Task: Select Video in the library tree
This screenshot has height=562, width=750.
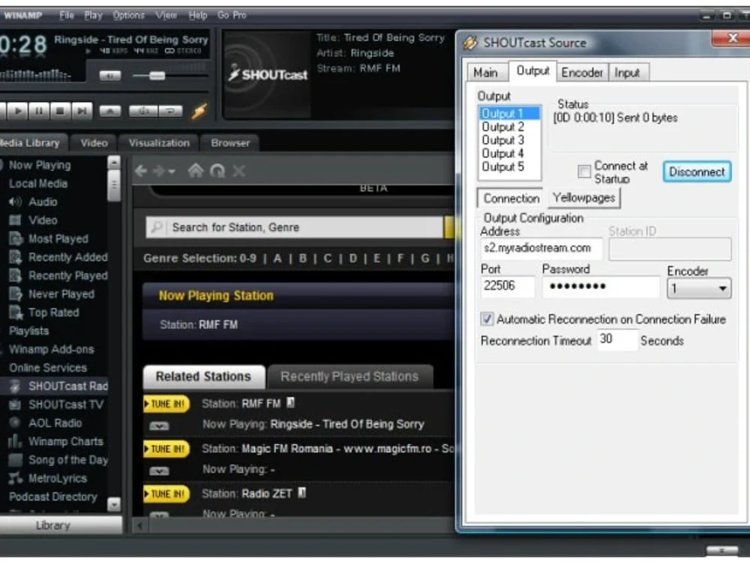Action: (43, 220)
